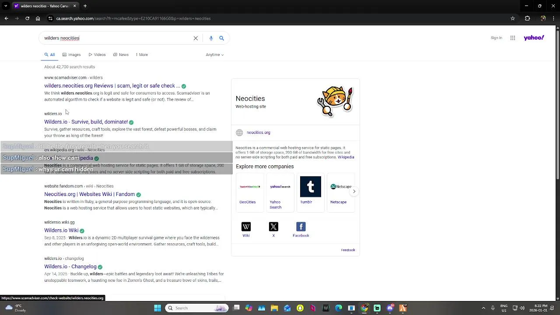Open the Wilders.io Wiki result
This screenshot has width=560, height=315.
click(61, 231)
